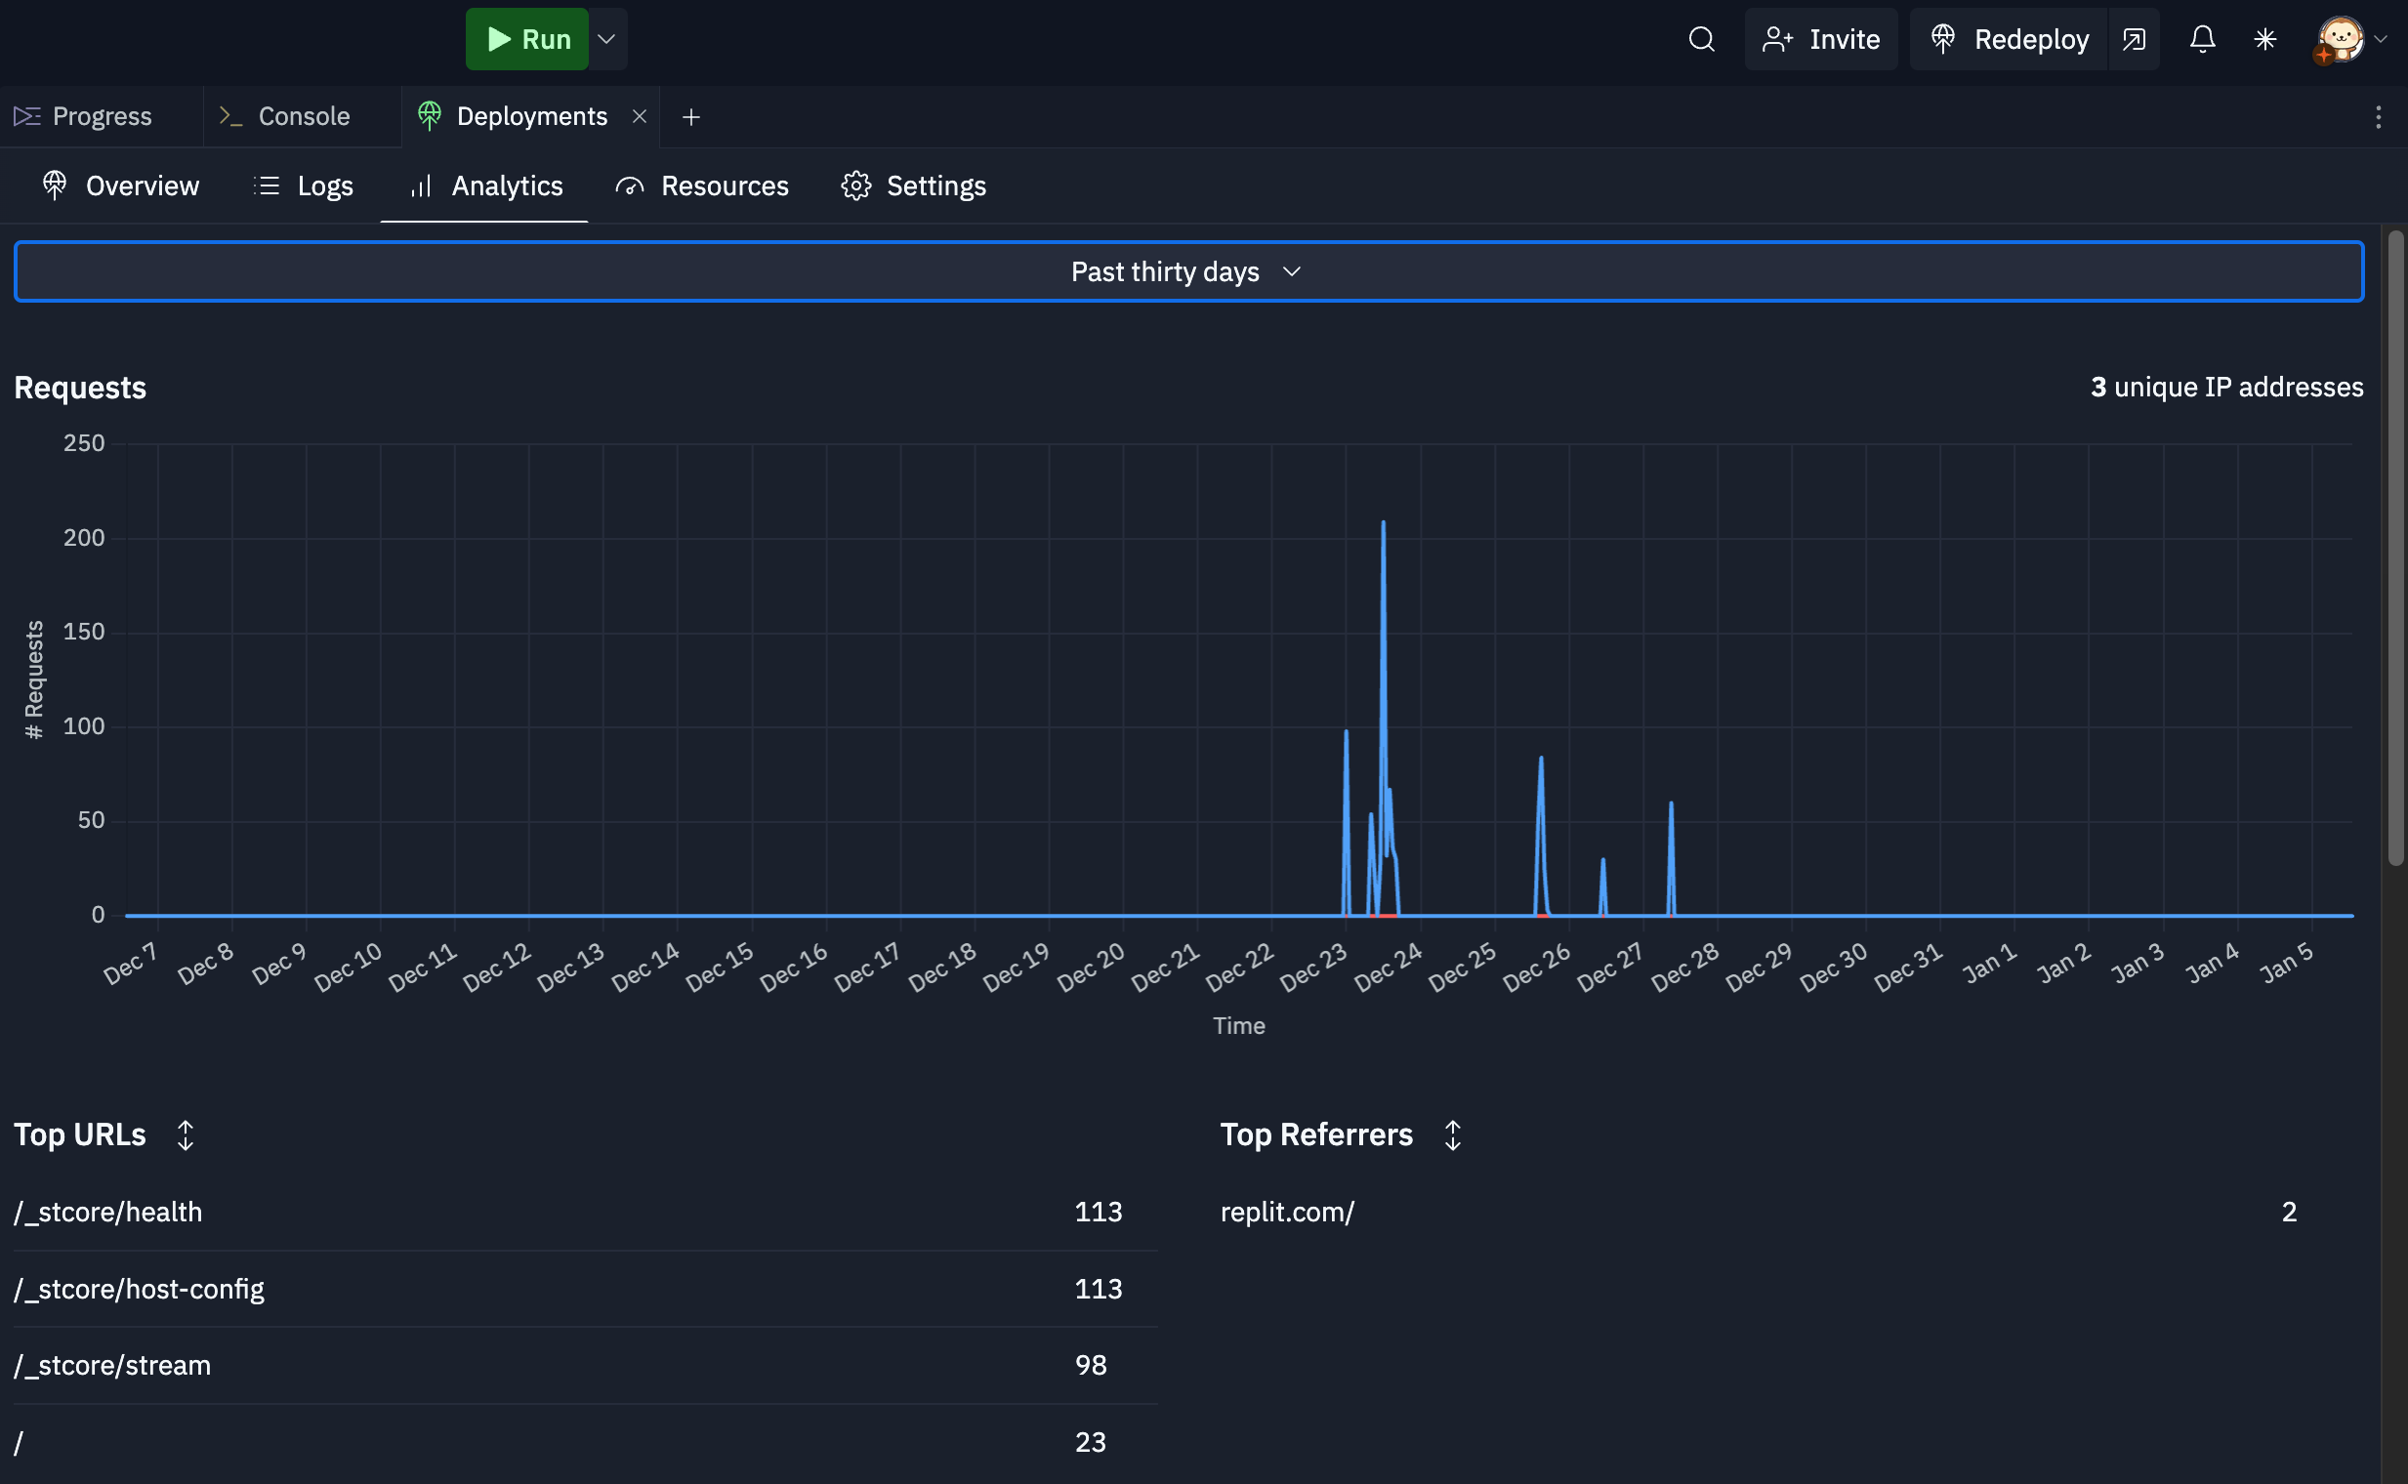Open the Run options dropdown arrow
Viewport: 2408px width, 1484px height.
(607, 39)
